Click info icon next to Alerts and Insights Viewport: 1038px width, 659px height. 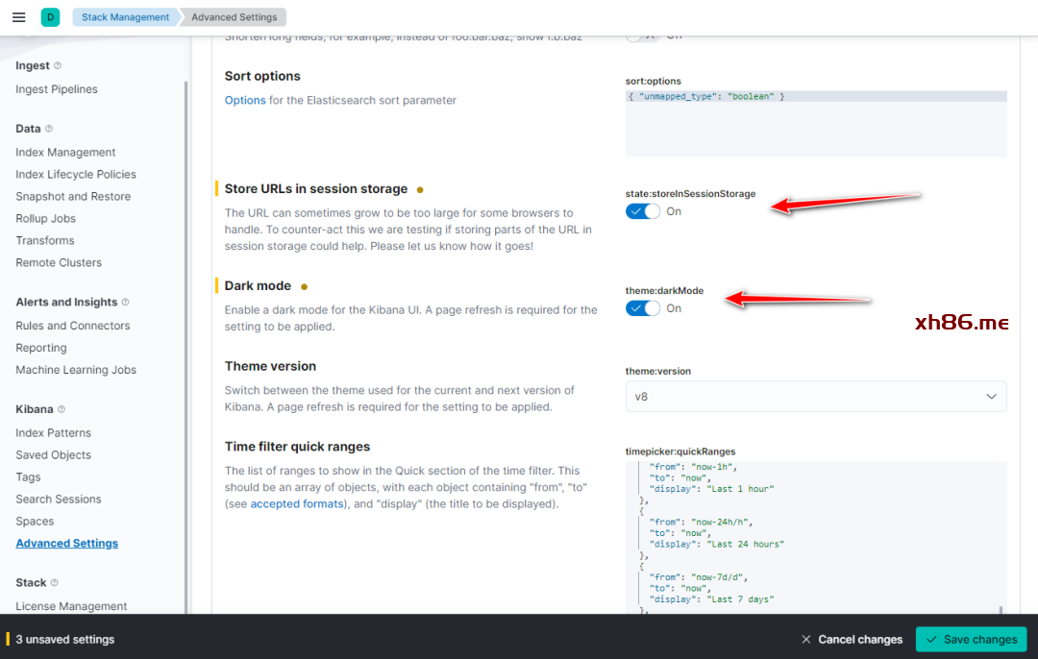click(x=125, y=303)
